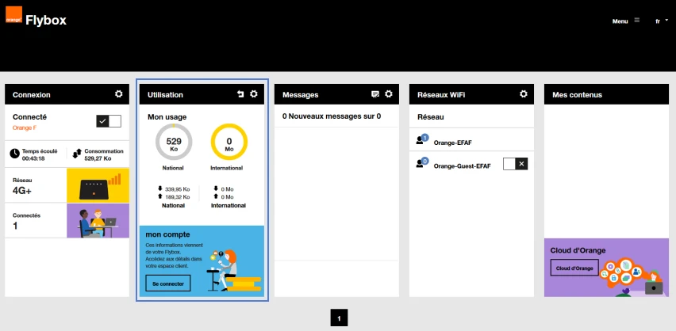Click the National 529 Ko usage gauge
676x331 pixels.
click(174, 142)
